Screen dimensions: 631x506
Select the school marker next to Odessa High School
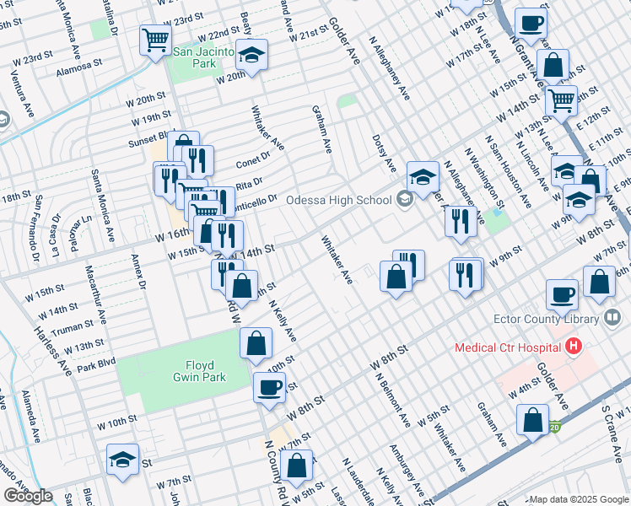(x=423, y=177)
